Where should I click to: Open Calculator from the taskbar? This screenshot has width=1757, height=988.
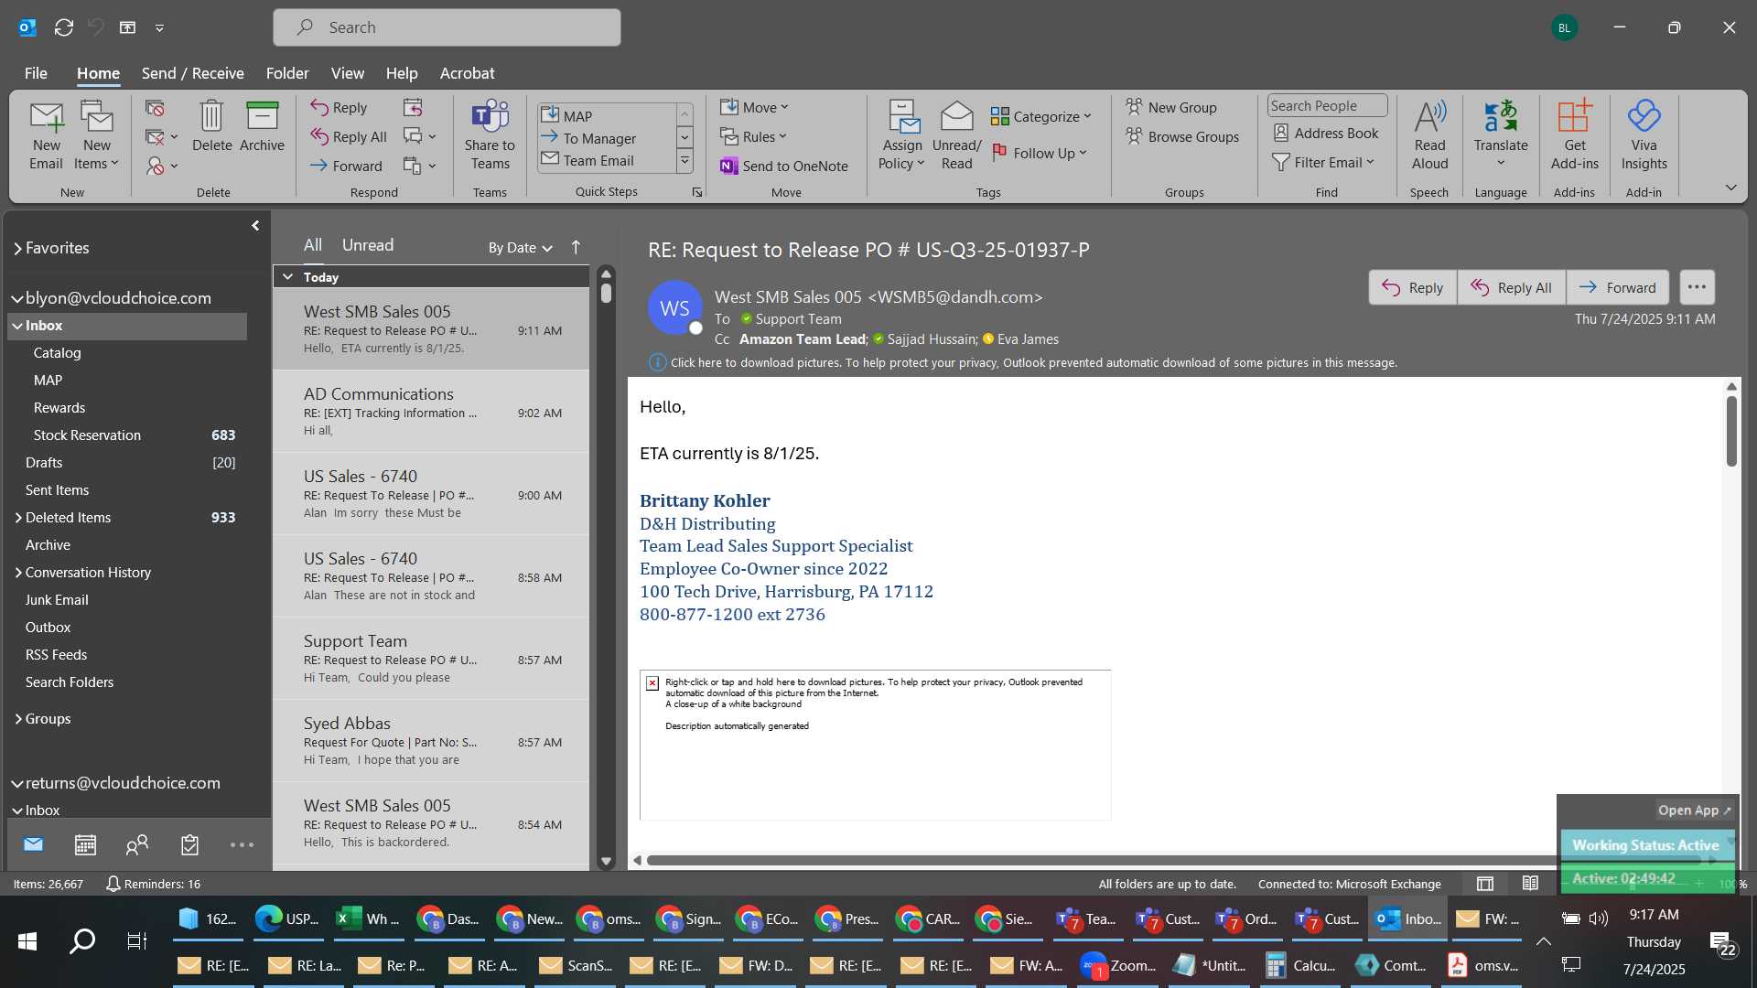[x=1299, y=965]
